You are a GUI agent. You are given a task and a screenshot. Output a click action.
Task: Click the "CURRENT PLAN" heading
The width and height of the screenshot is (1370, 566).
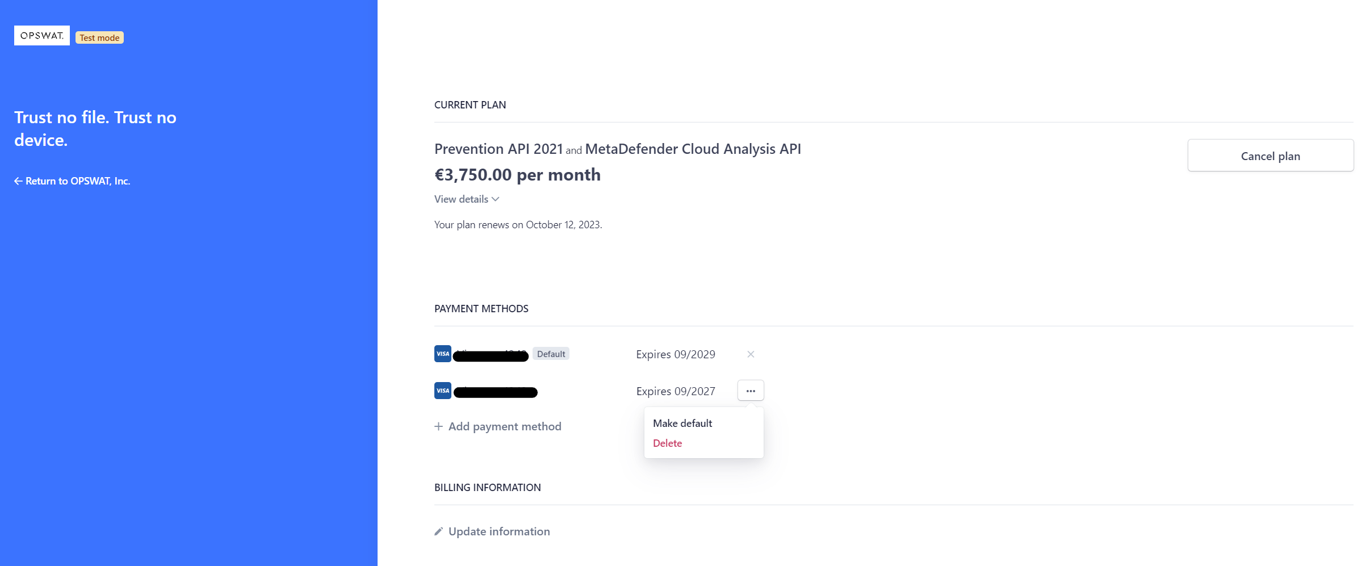click(470, 105)
